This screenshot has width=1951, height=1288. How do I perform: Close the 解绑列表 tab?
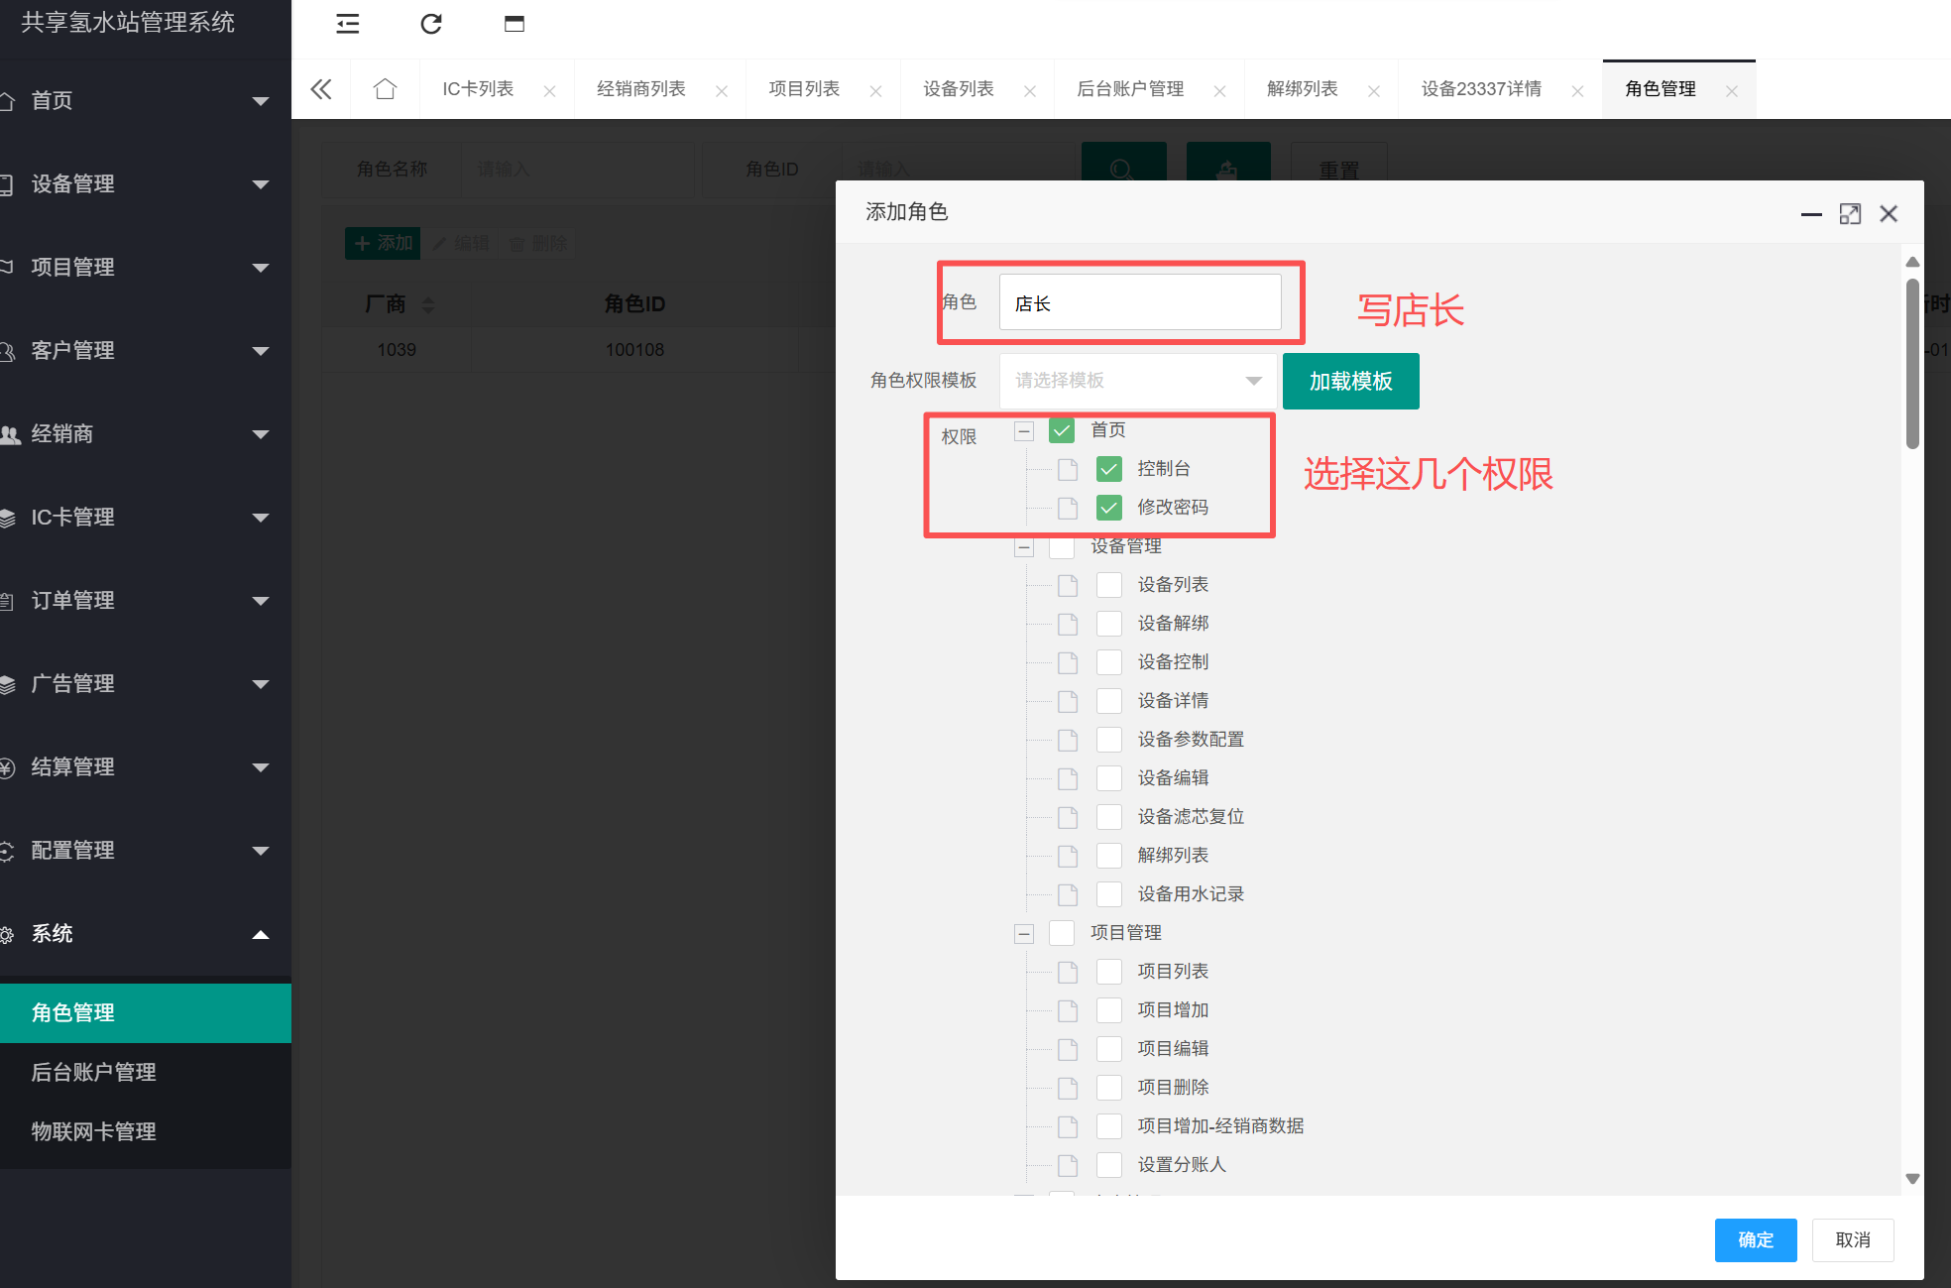click(1374, 91)
